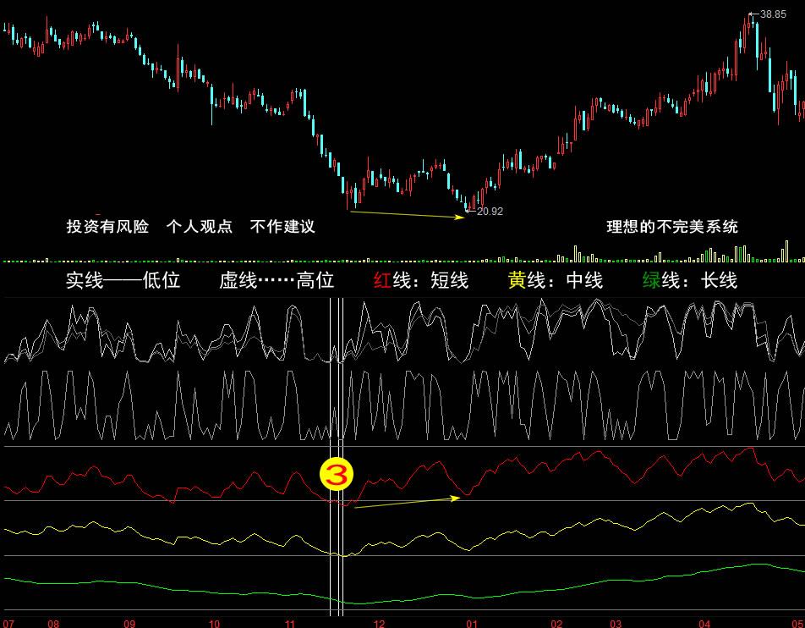This screenshot has width=805, height=628.
Task: Click the 理想的不完美系统 watermark text
Action: [672, 227]
